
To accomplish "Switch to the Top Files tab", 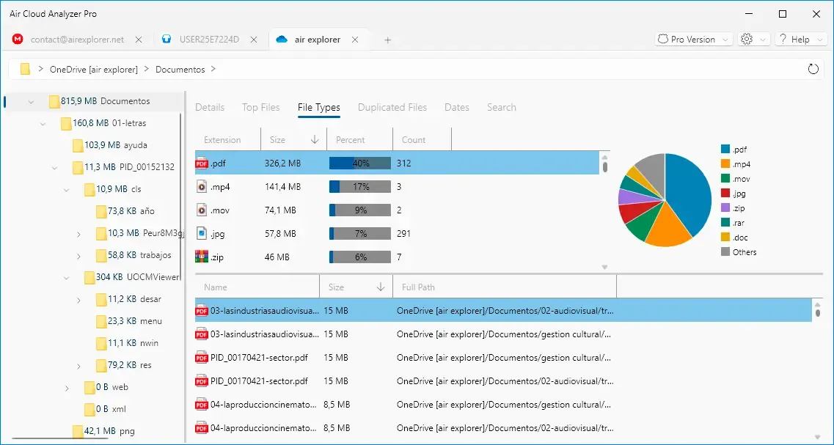I will 260,107.
